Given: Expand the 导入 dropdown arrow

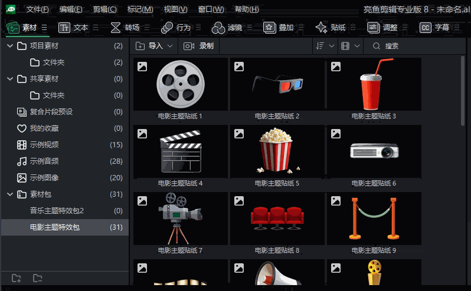Looking at the screenshot, I should (x=170, y=46).
